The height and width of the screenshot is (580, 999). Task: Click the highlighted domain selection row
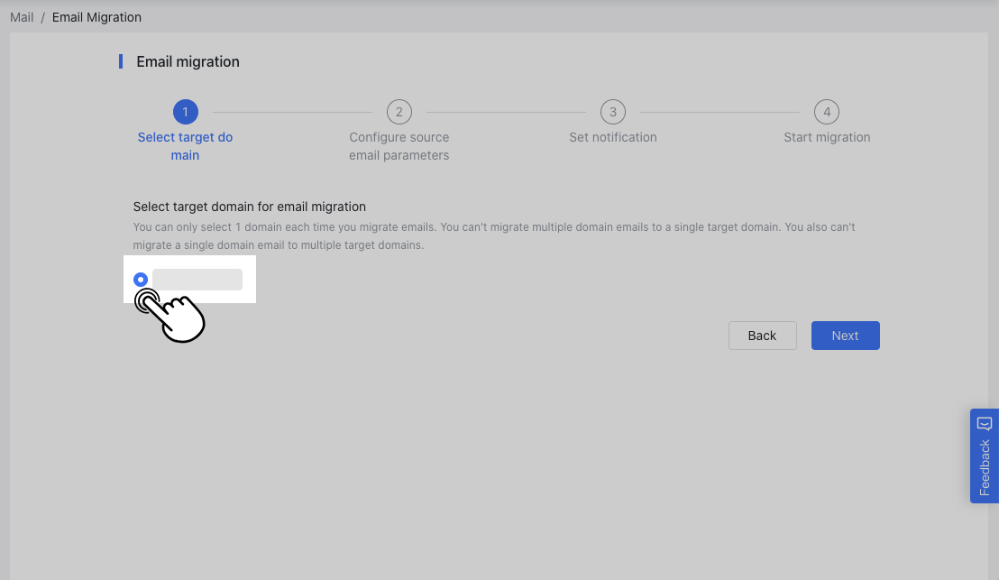click(189, 279)
